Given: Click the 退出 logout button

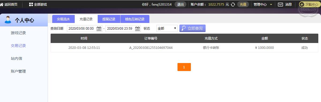Looking at the screenshot, I should (x=180, y=5).
